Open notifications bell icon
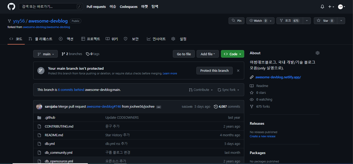This screenshot has width=353, height=164. click(322, 7)
